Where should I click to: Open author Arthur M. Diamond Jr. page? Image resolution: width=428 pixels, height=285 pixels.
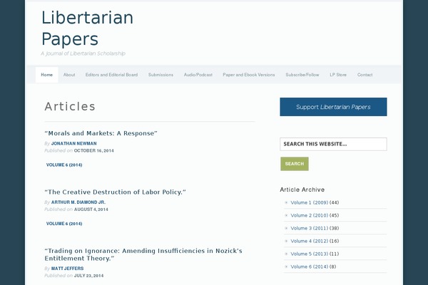tap(78, 202)
